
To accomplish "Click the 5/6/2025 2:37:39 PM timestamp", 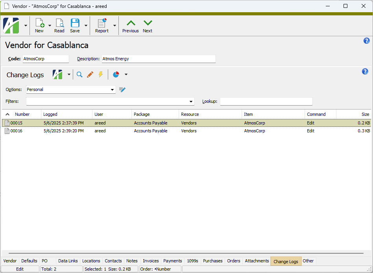I will click(63, 123).
